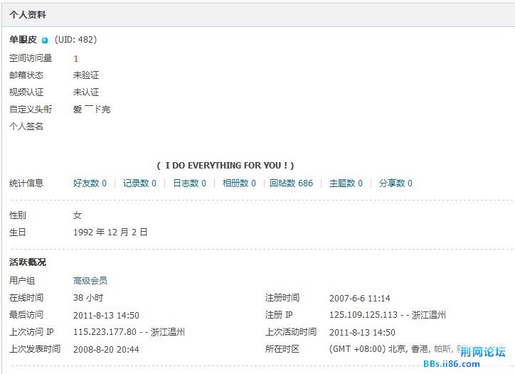The width and height of the screenshot is (515, 374).
Task: Click the 个人签名 label
Action: (26, 126)
